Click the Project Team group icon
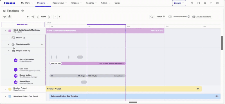The width and height of the screenshot is (225, 104). pos(13,51)
